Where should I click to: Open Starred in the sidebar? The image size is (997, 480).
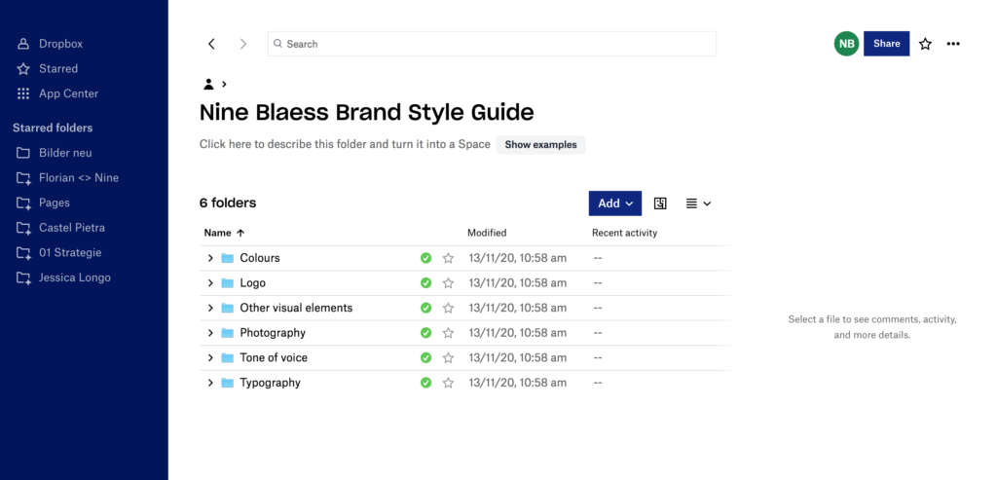pyautogui.click(x=47, y=69)
